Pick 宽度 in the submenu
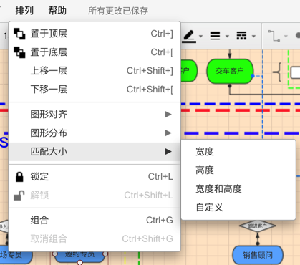 tap(238, 152)
